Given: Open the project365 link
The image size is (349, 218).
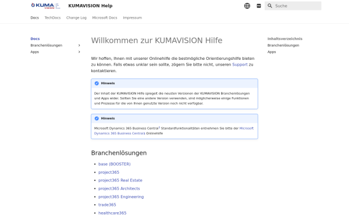Looking at the screenshot, I should pyautogui.click(x=109, y=173).
